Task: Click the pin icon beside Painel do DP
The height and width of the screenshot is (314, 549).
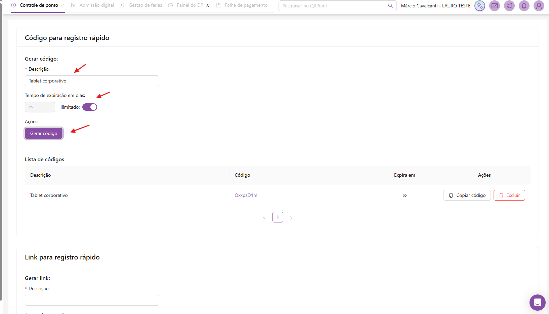Action: tap(208, 5)
